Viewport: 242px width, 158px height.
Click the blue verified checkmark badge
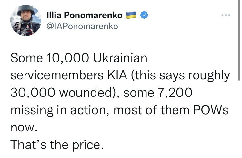(x=145, y=15)
